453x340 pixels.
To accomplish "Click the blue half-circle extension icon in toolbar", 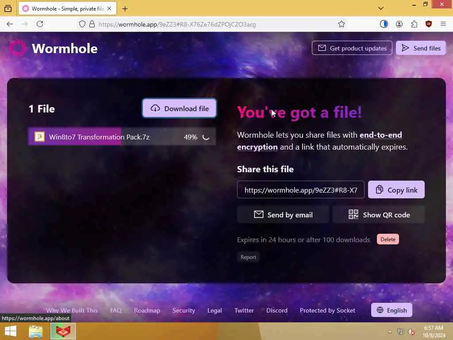I will coord(384,24).
